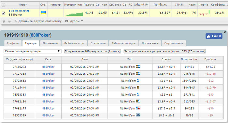This screenshot has width=228, height=123.
Task: Click the Facebook Like button
Action: click(x=214, y=36)
